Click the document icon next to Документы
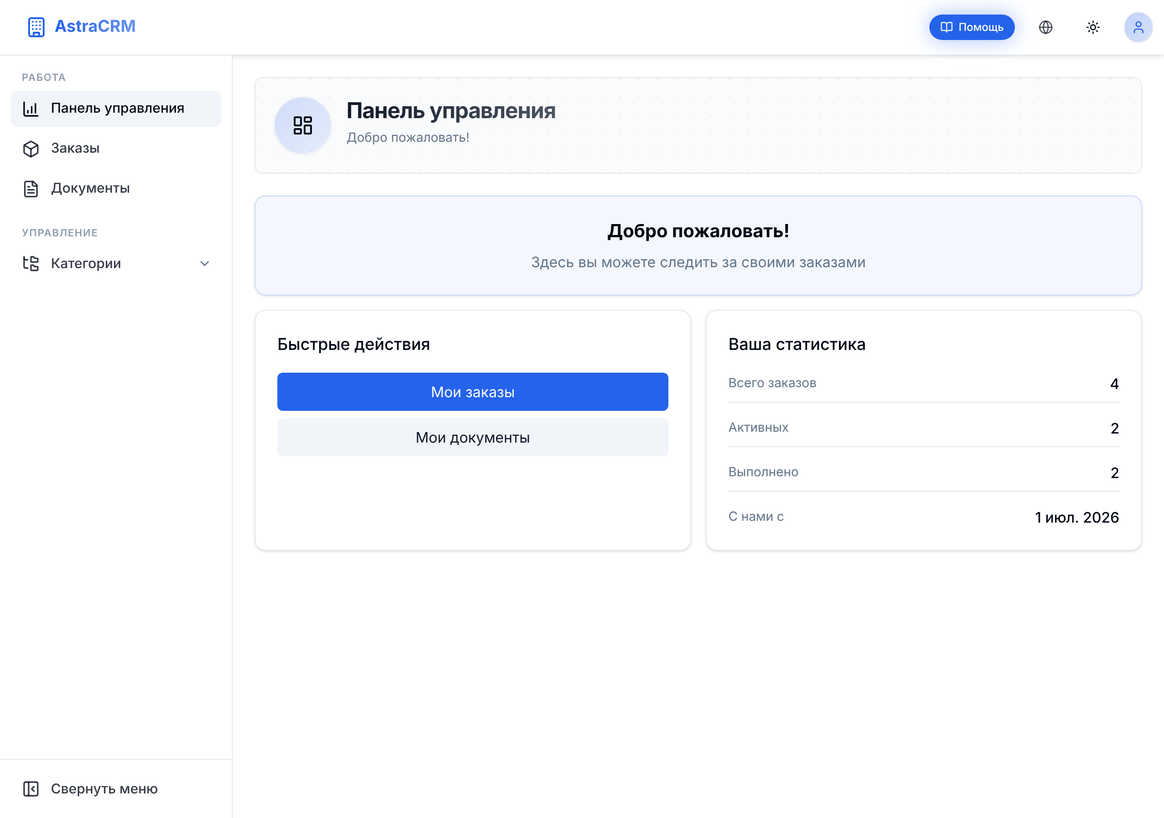 click(31, 189)
